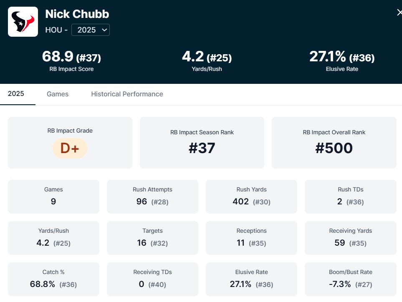Click the Catch % stat card
402x302 pixels.
point(53,279)
